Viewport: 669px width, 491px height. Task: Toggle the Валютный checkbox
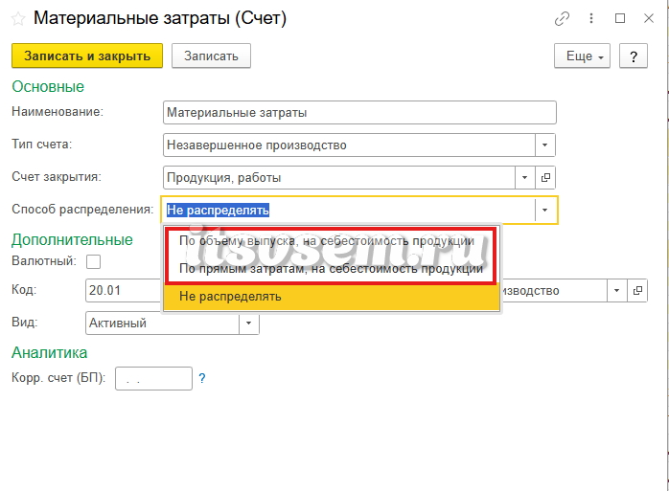(93, 261)
